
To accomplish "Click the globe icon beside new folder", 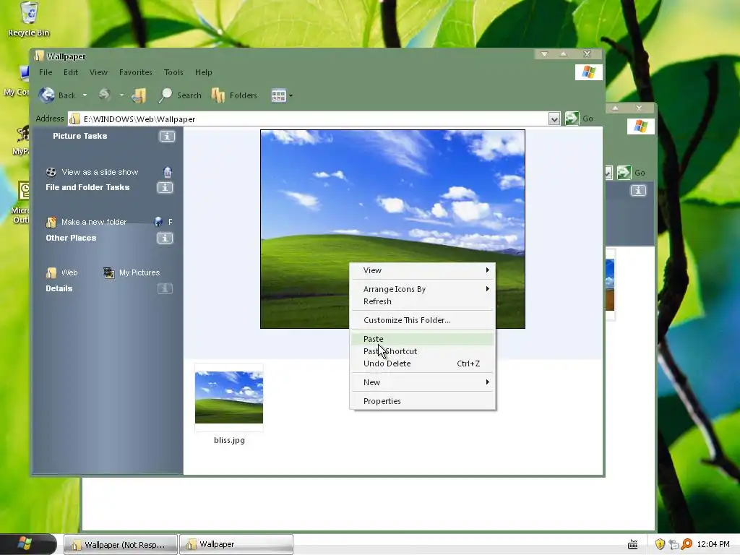I will [158, 222].
